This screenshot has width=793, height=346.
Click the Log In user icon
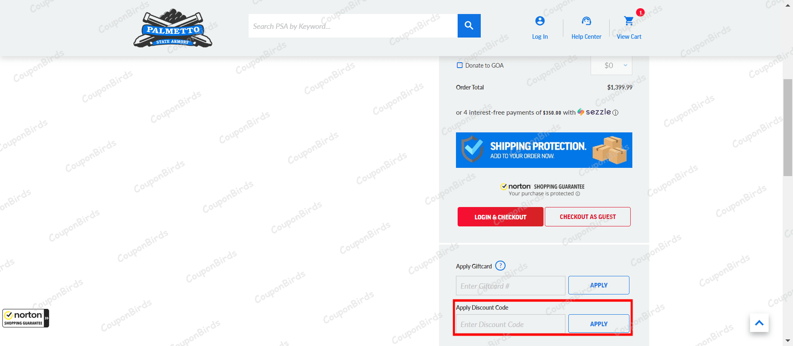pos(540,21)
